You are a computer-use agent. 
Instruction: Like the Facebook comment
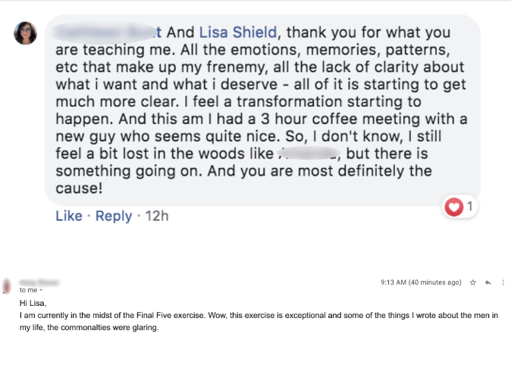68,216
